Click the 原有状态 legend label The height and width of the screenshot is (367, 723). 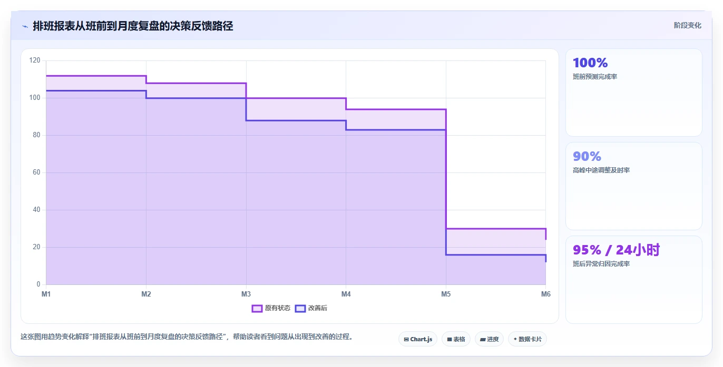coord(277,308)
